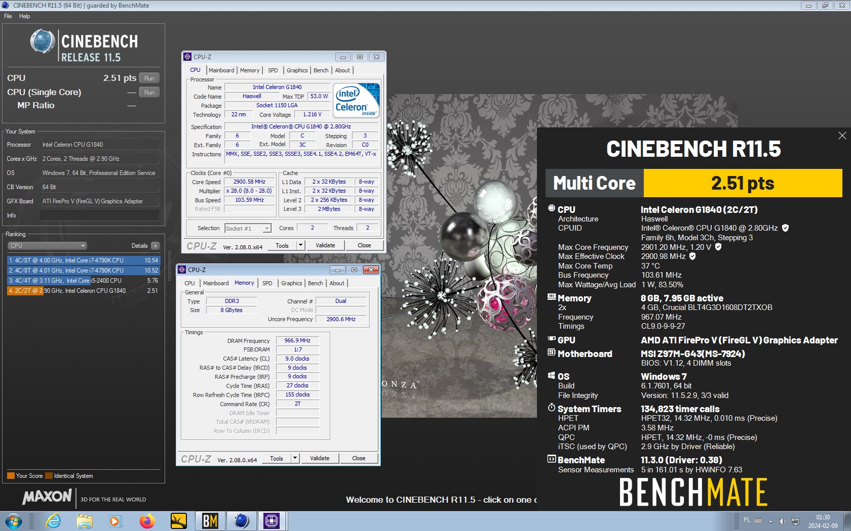Close the BenchMate result panel with X
This screenshot has height=531, width=851.
coord(842,136)
